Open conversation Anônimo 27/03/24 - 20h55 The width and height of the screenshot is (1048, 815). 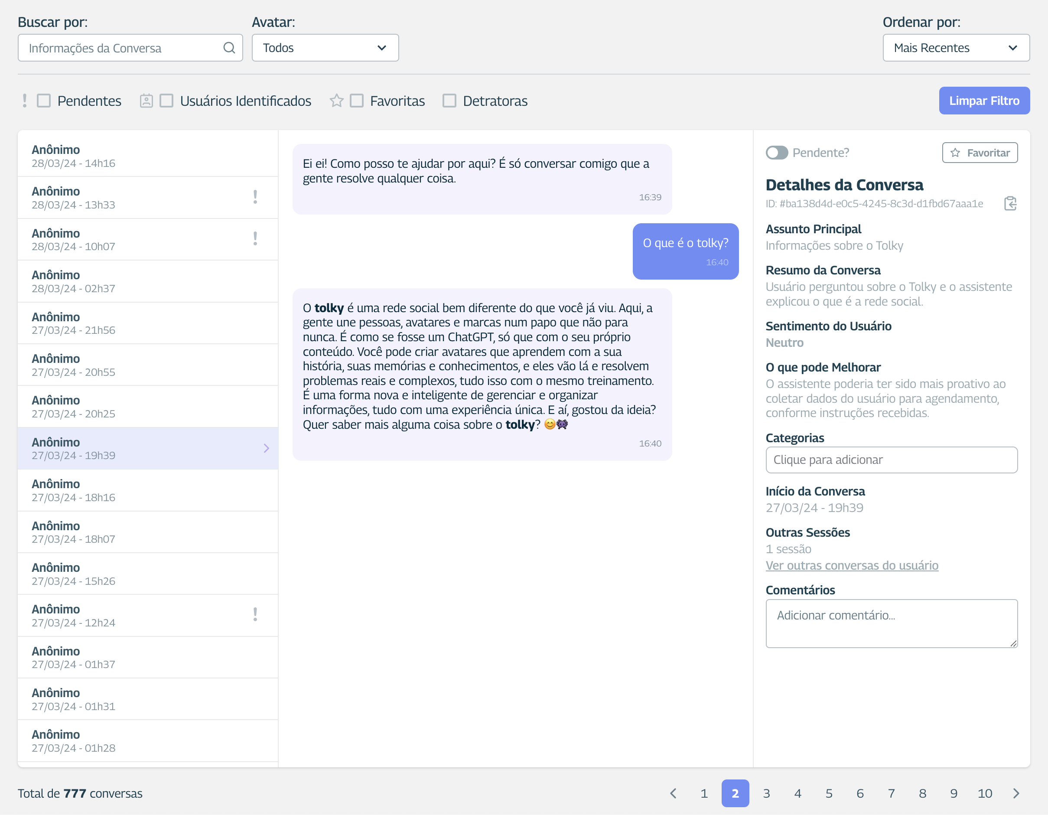click(148, 365)
